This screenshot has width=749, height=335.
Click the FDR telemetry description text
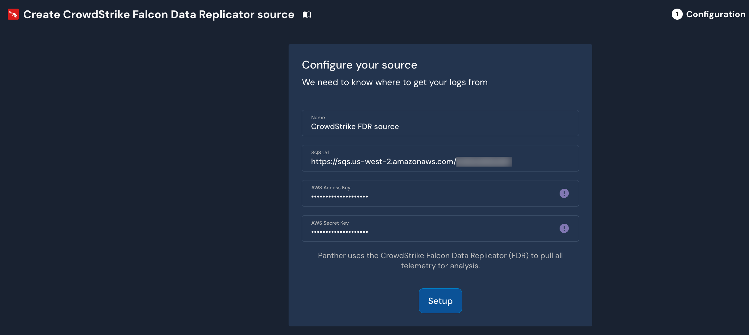pos(440,260)
